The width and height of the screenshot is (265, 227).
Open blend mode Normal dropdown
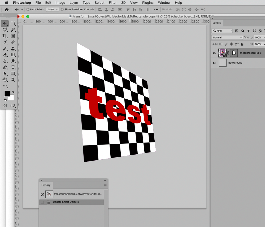227,37
